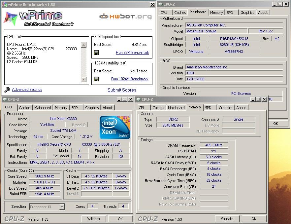
Task: Switch to Mainboard tab in CPU window
Action: (43, 108)
